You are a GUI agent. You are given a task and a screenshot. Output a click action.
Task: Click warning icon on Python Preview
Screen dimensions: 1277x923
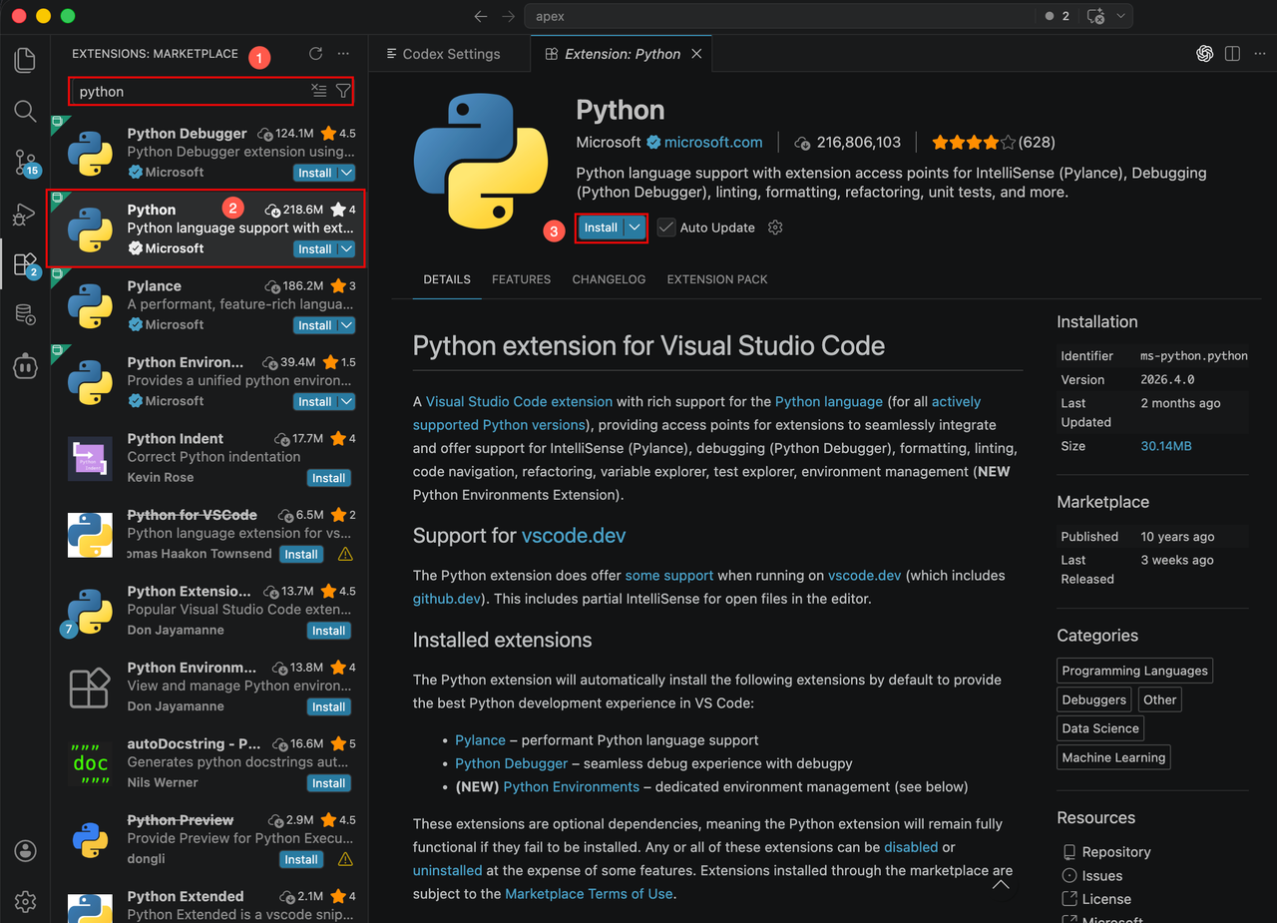pyautogui.click(x=345, y=859)
